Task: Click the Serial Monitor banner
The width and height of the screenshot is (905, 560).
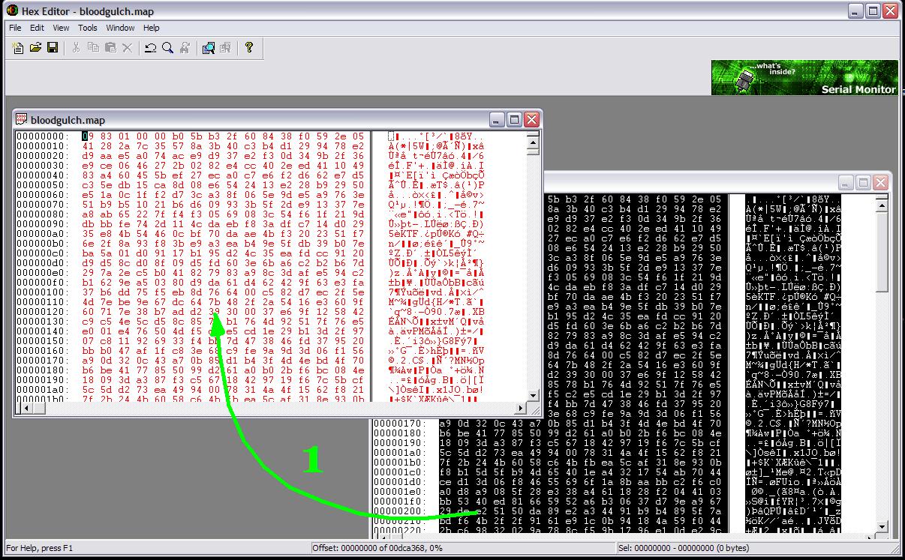Action: click(804, 78)
